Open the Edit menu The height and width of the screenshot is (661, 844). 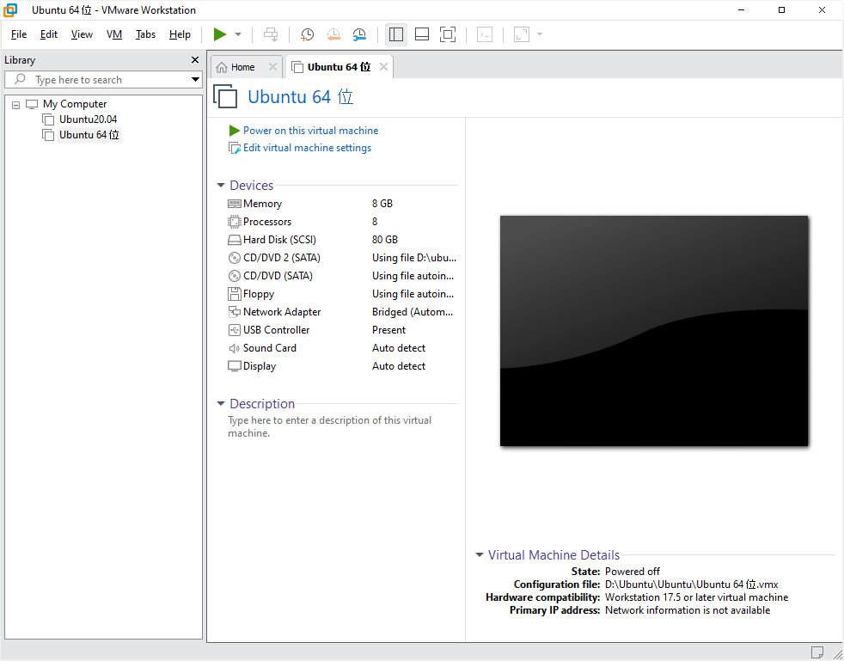click(x=49, y=34)
